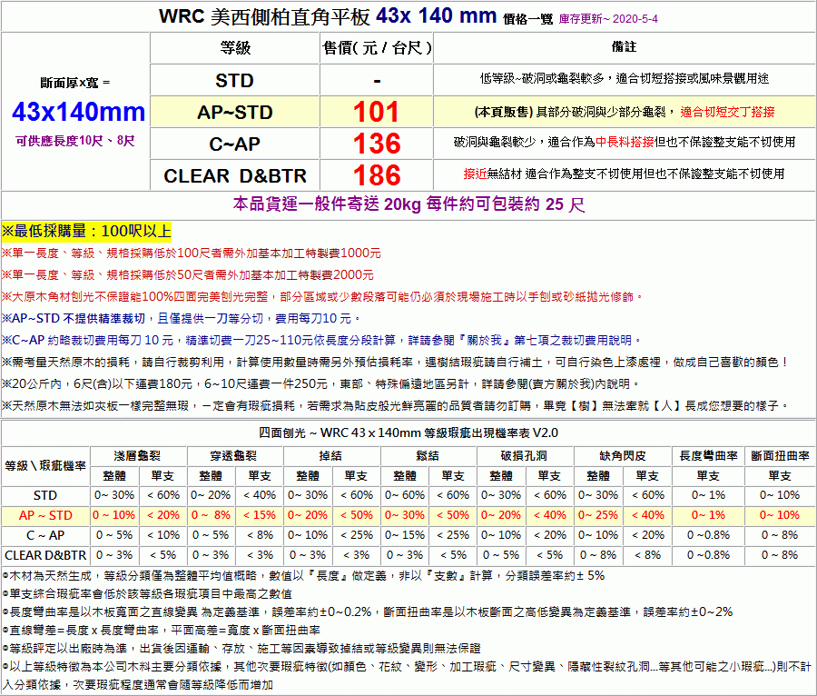Click the 斷面扭曲率 column header

point(780,455)
